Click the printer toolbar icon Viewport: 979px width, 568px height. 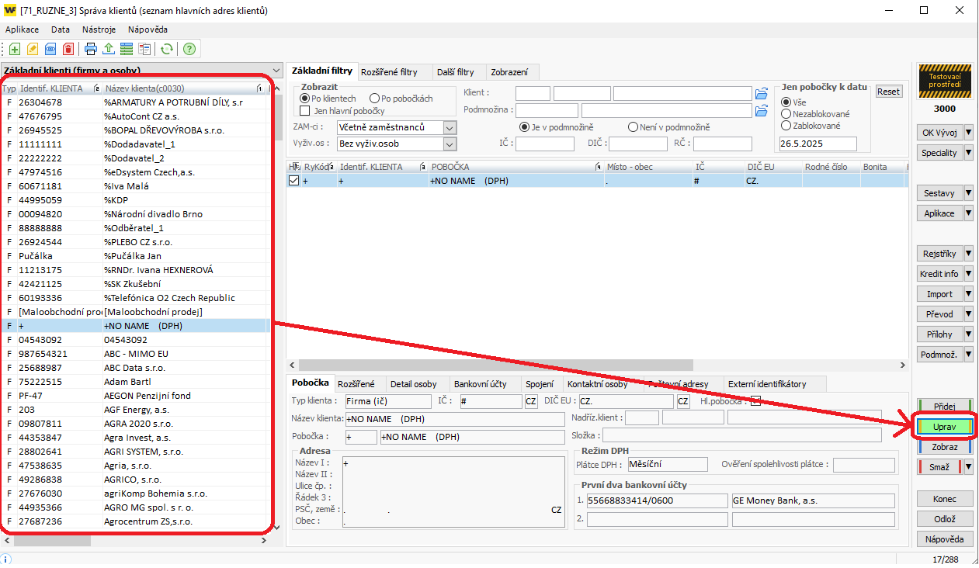click(91, 49)
